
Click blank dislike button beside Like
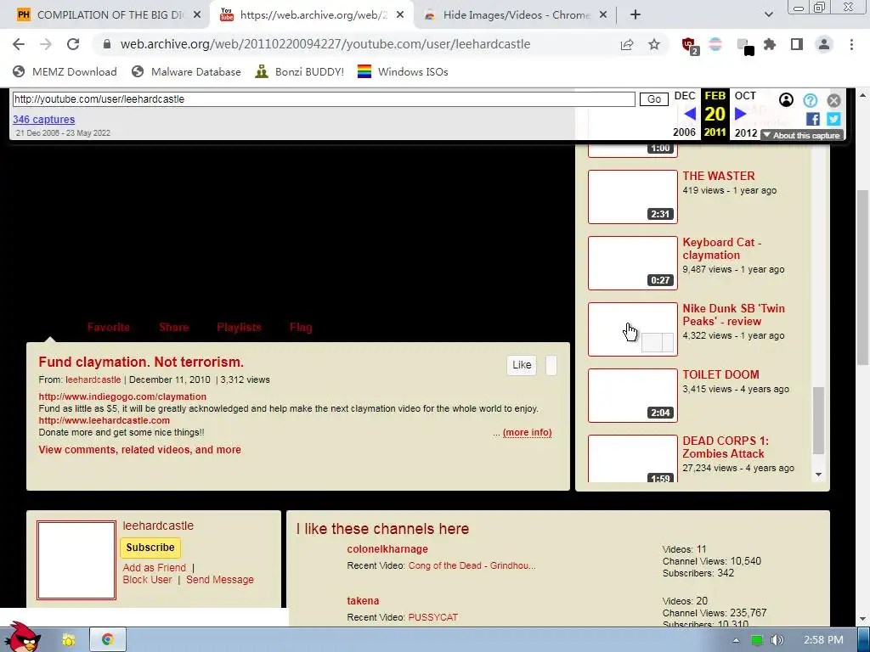click(x=551, y=365)
